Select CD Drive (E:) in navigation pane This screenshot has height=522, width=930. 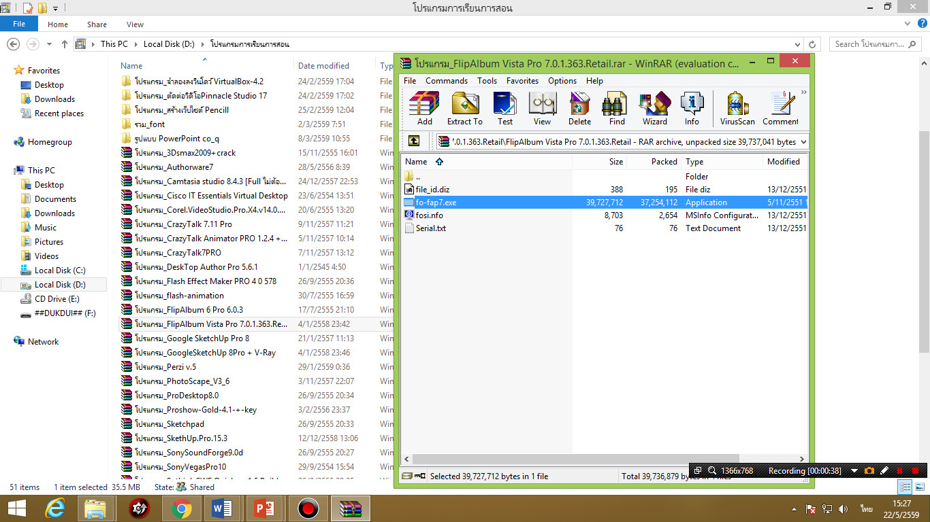pyautogui.click(x=57, y=299)
